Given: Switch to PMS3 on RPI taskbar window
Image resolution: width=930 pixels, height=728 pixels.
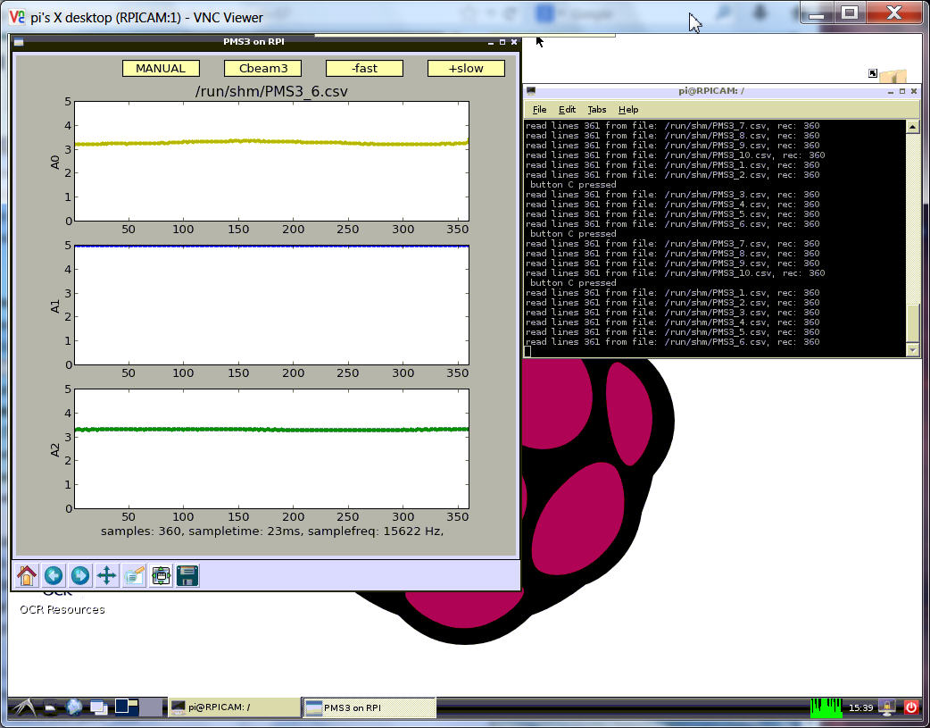Looking at the screenshot, I should click(x=369, y=707).
